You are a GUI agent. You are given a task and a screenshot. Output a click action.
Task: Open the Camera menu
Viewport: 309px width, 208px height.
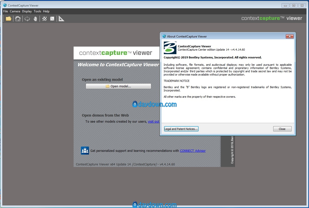click(15, 11)
